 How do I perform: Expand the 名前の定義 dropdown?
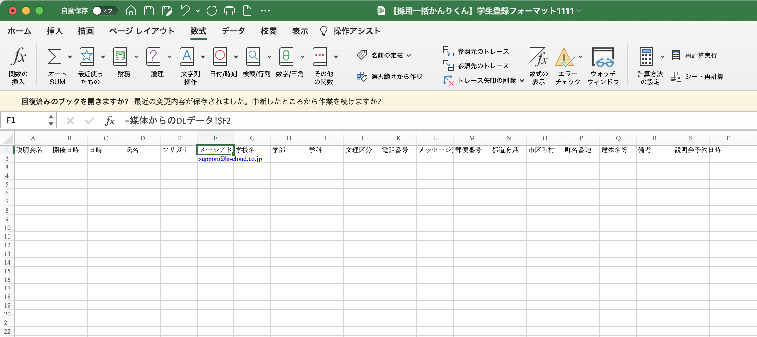pos(409,56)
